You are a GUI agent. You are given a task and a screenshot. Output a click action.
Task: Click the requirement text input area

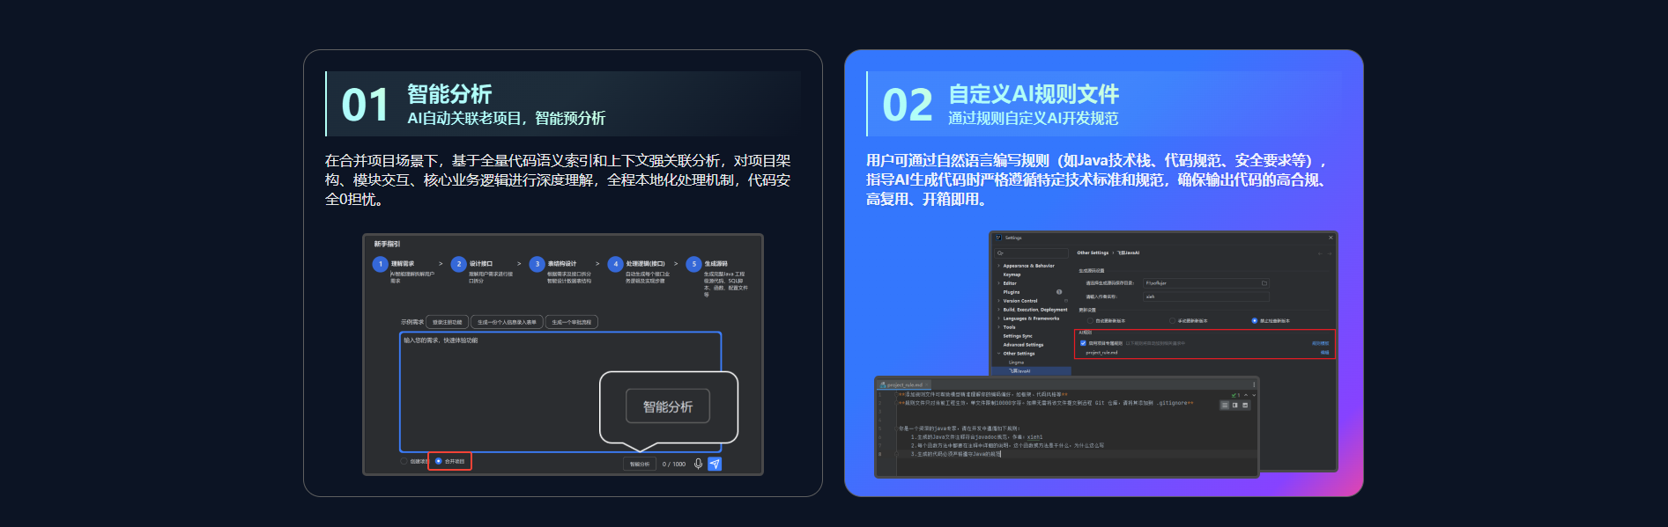(560, 392)
